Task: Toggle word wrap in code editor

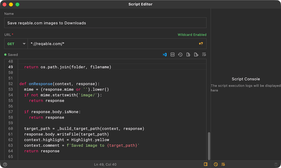Action: point(204,54)
